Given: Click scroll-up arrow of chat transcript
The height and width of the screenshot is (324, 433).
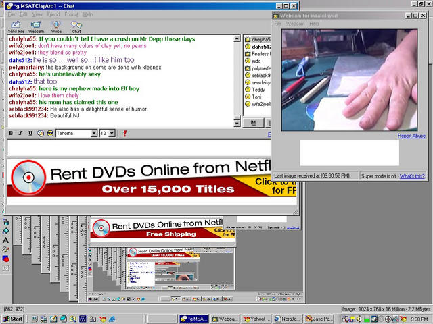Looking at the screenshot, I should pos(237,38).
